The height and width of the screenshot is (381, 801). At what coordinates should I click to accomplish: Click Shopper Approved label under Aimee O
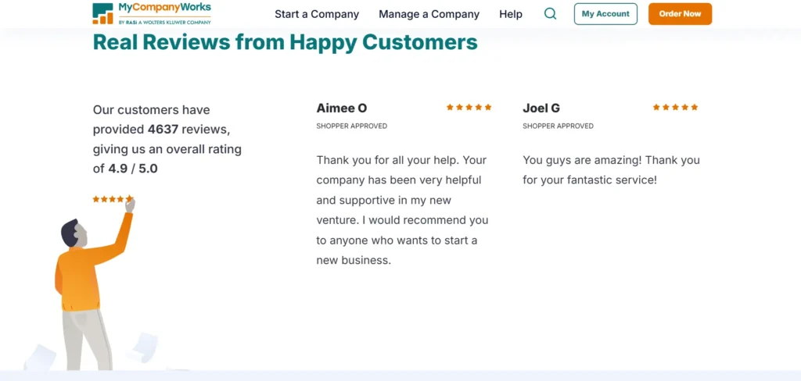(x=351, y=126)
